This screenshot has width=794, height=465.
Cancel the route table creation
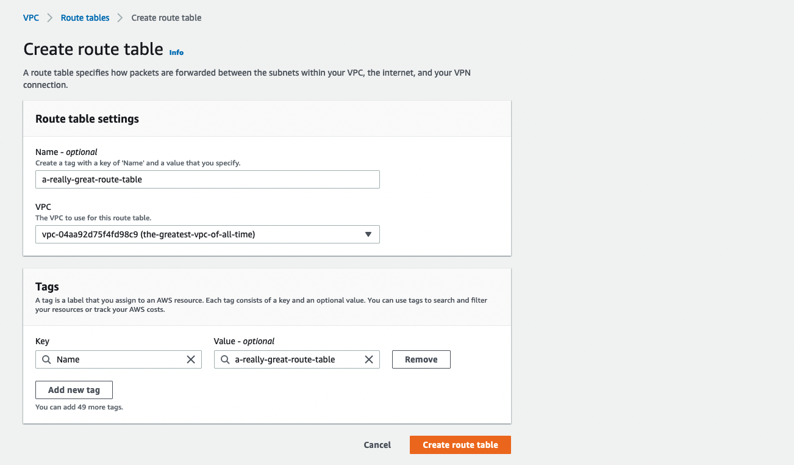pyautogui.click(x=377, y=445)
